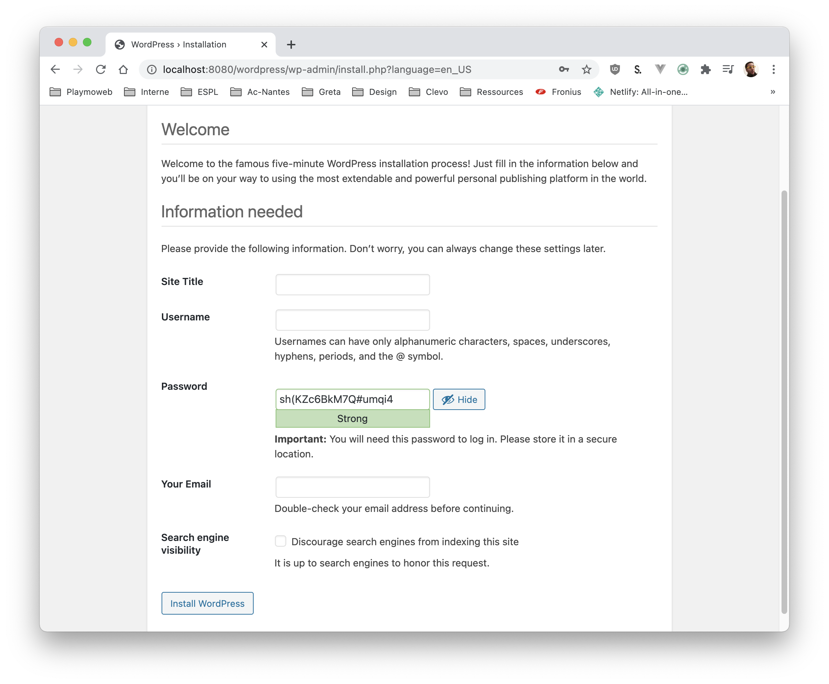Viewport: 829px width, 684px height.
Task: Open the music queue extension icon
Action: click(x=728, y=69)
